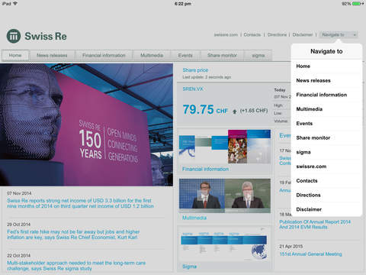Select Events in popover menu

point(326,124)
